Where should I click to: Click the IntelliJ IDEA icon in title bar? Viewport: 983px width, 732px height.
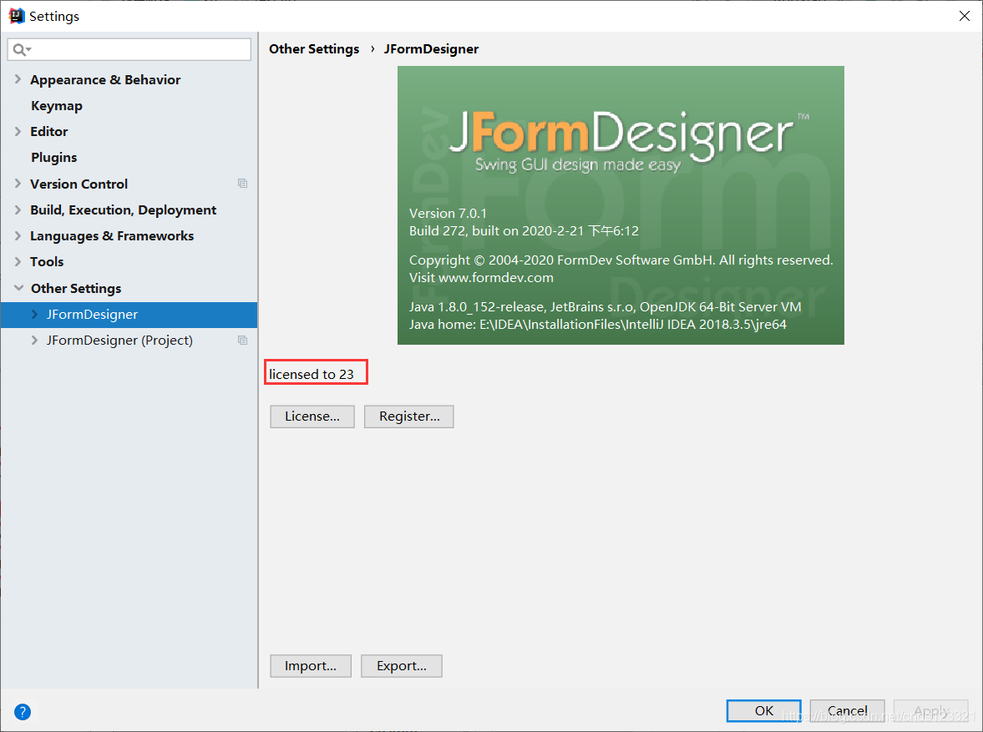click(x=17, y=16)
